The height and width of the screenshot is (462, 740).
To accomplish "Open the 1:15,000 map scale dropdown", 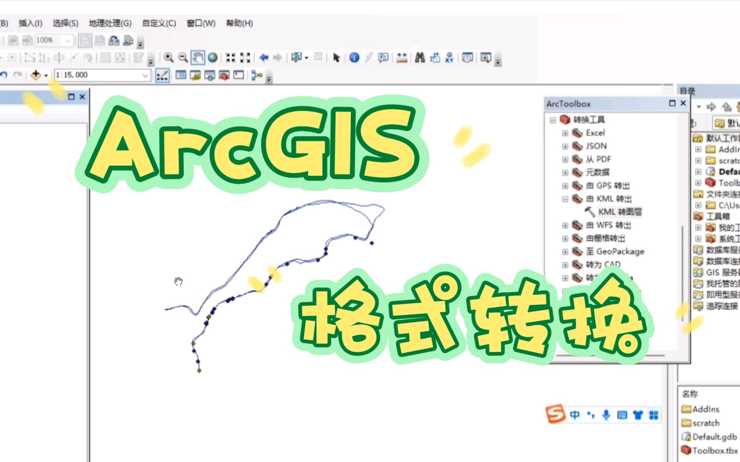I will click(x=146, y=75).
